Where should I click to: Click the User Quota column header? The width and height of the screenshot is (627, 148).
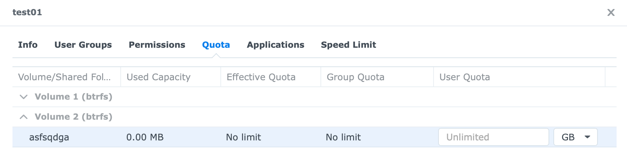pos(465,77)
